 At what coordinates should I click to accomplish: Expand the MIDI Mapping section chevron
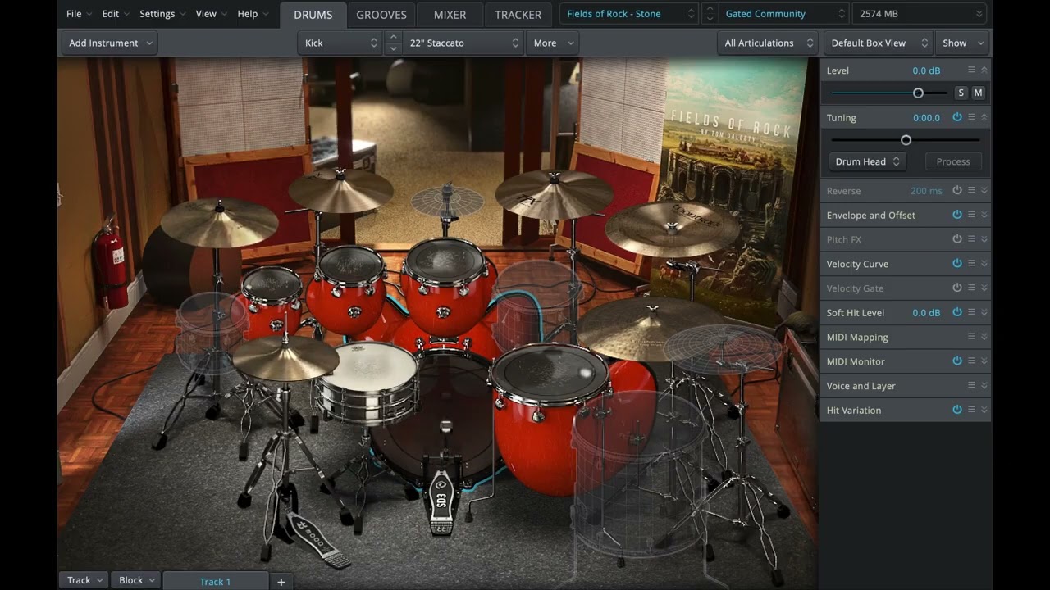984,337
